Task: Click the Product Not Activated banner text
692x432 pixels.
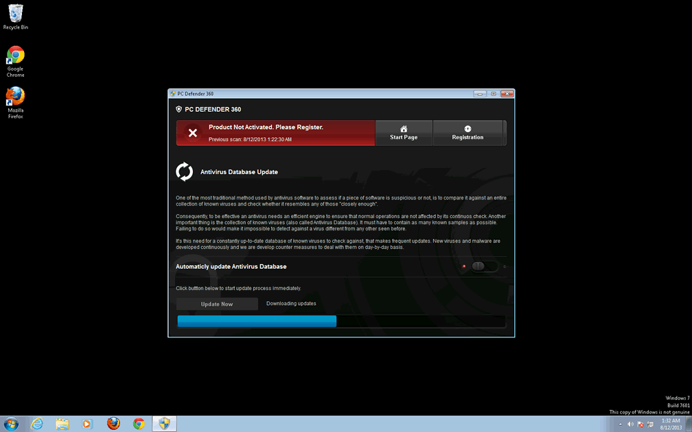Action: coord(266,128)
